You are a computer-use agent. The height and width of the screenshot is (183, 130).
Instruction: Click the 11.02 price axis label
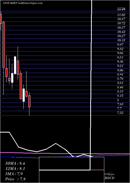121,15
